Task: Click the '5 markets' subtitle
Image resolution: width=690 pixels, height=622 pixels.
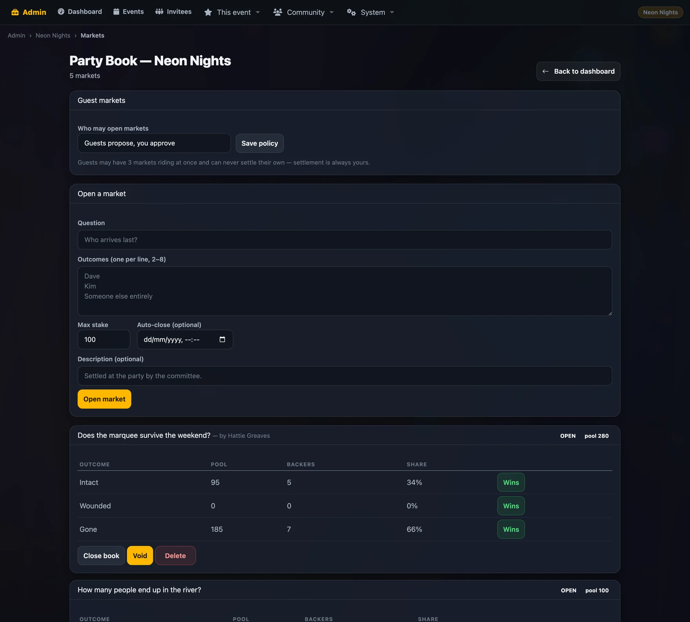Action: coord(85,76)
